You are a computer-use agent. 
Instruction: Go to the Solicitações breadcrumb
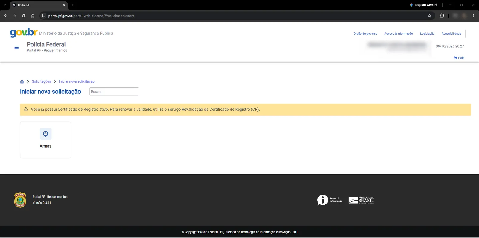pyautogui.click(x=41, y=81)
